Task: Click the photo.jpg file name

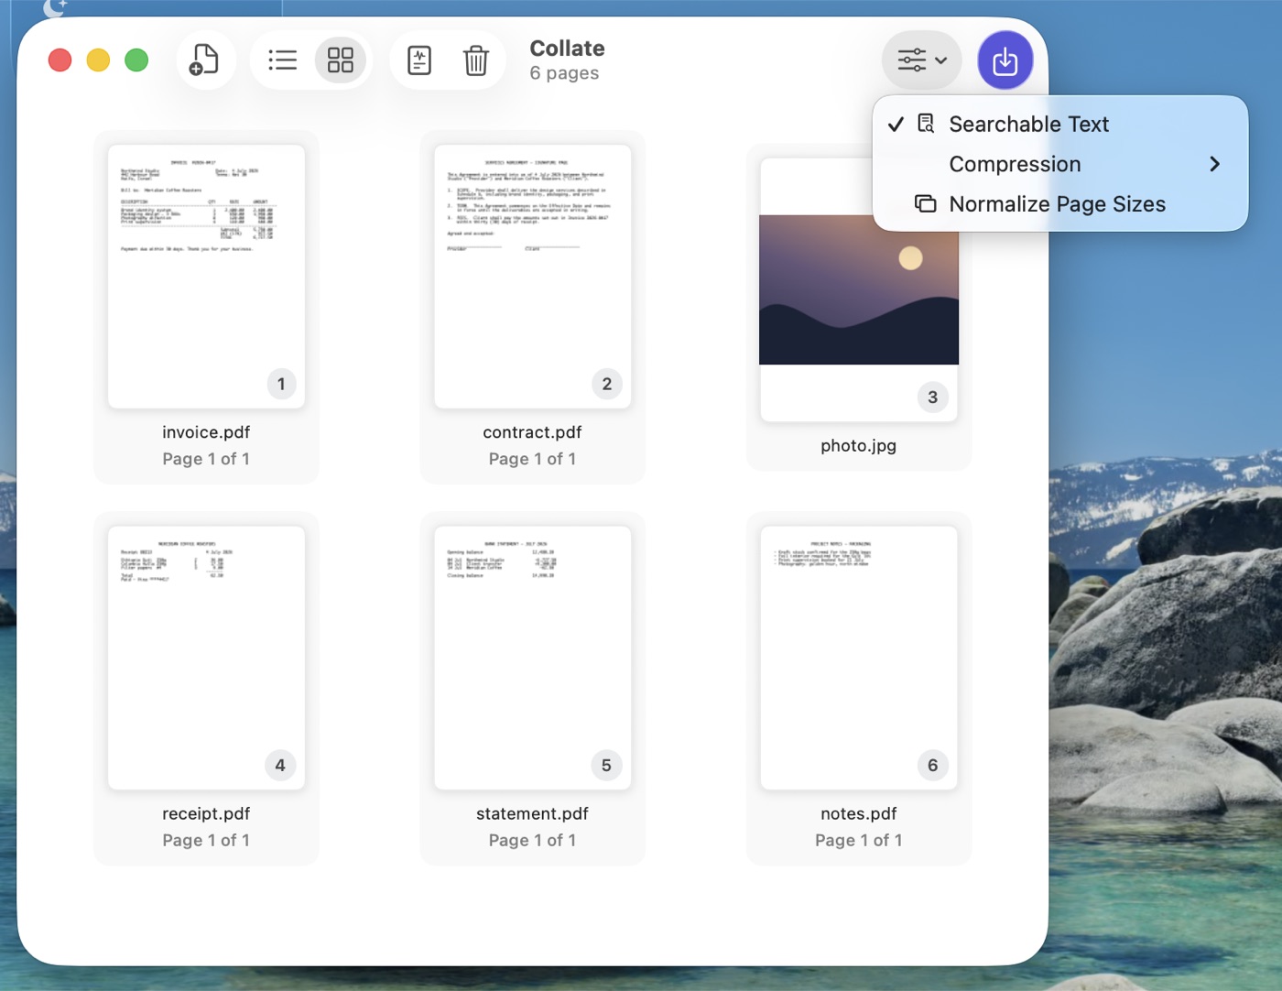Action: coord(859,446)
